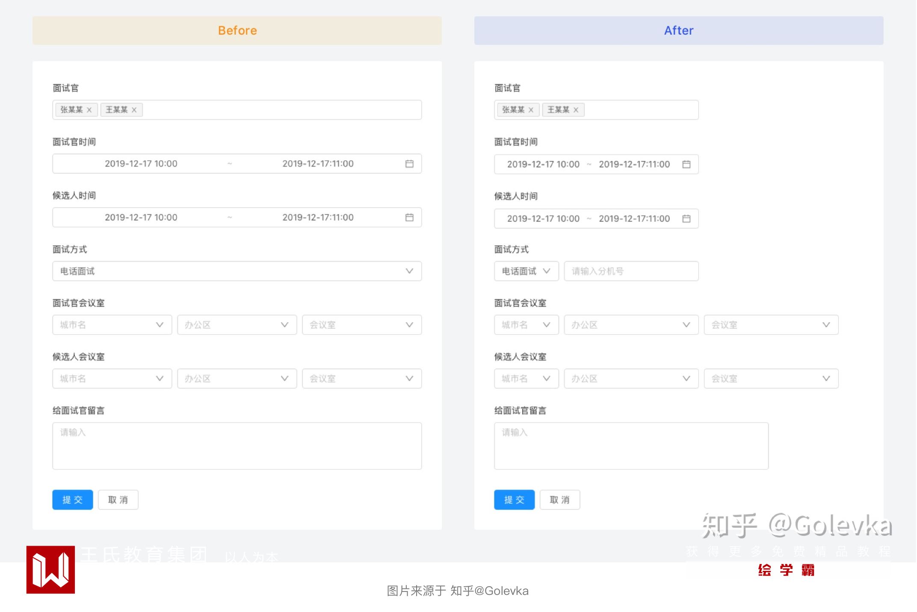Open 城市名 dropdown under 面试官会议室 in Before form
917x612 pixels.
[x=112, y=325]
